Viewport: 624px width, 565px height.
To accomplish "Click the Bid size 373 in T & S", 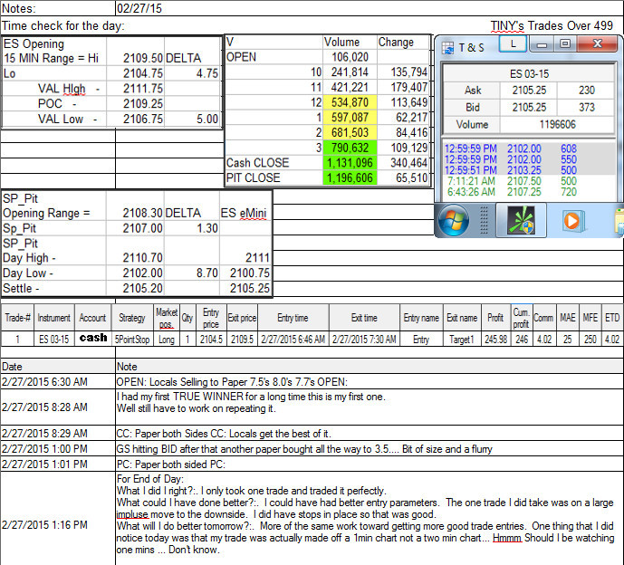I will pyautogui.click(x=586, y=108).
